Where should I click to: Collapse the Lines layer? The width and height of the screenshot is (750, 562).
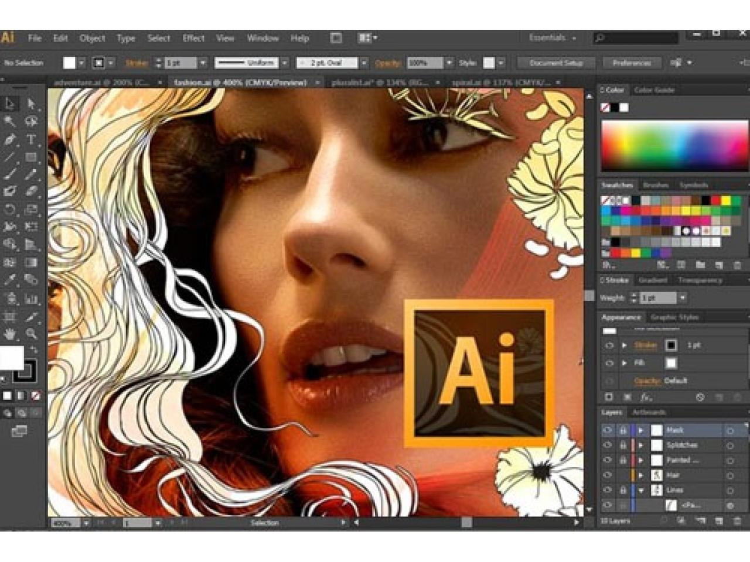(x=641, y=490)
